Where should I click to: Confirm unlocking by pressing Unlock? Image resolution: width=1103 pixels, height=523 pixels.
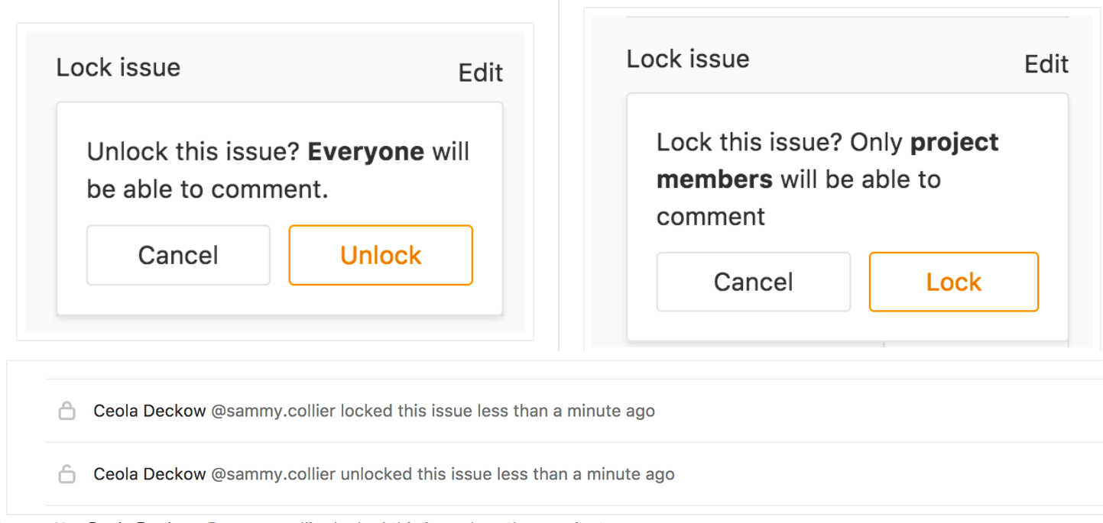point(380,255)
